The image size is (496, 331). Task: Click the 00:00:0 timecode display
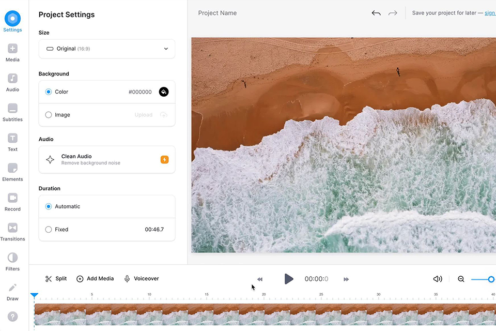pyautogui.click(x=316, y=279)
